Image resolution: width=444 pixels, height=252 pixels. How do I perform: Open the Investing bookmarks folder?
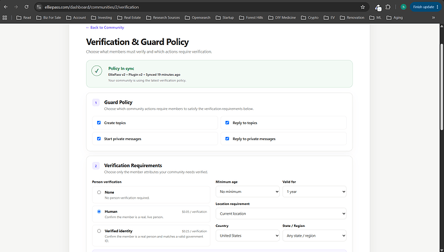coord(102,17)
